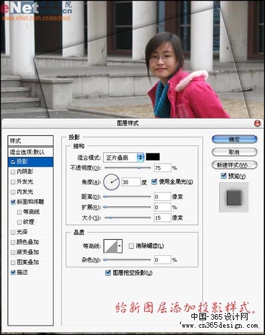This screenshot has height=335, width=265.
Task: Enable 内阴影 checkbox
Action: tap(13, 172)
